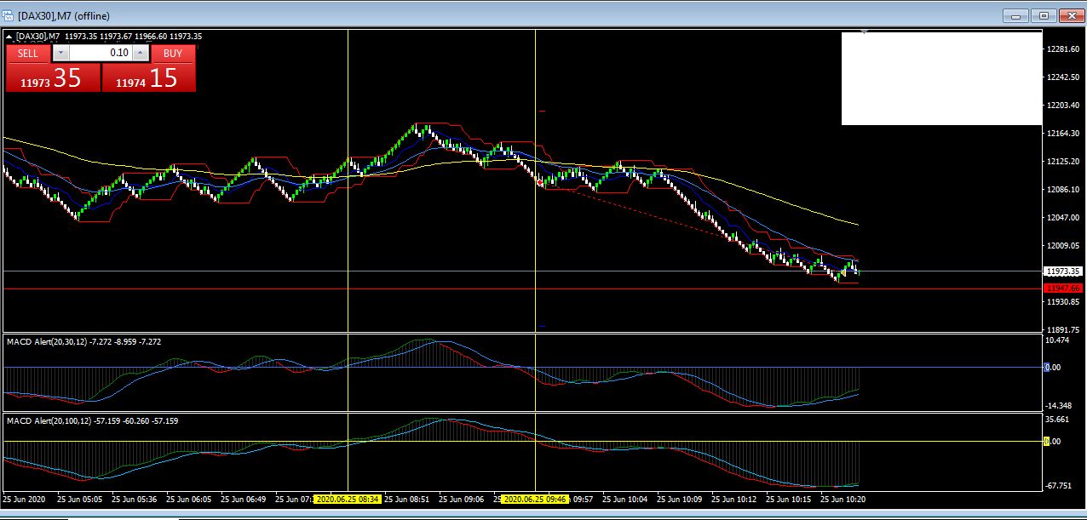Click the SELL button
This screenshot has height=520, width=1087.
[28, 53]
